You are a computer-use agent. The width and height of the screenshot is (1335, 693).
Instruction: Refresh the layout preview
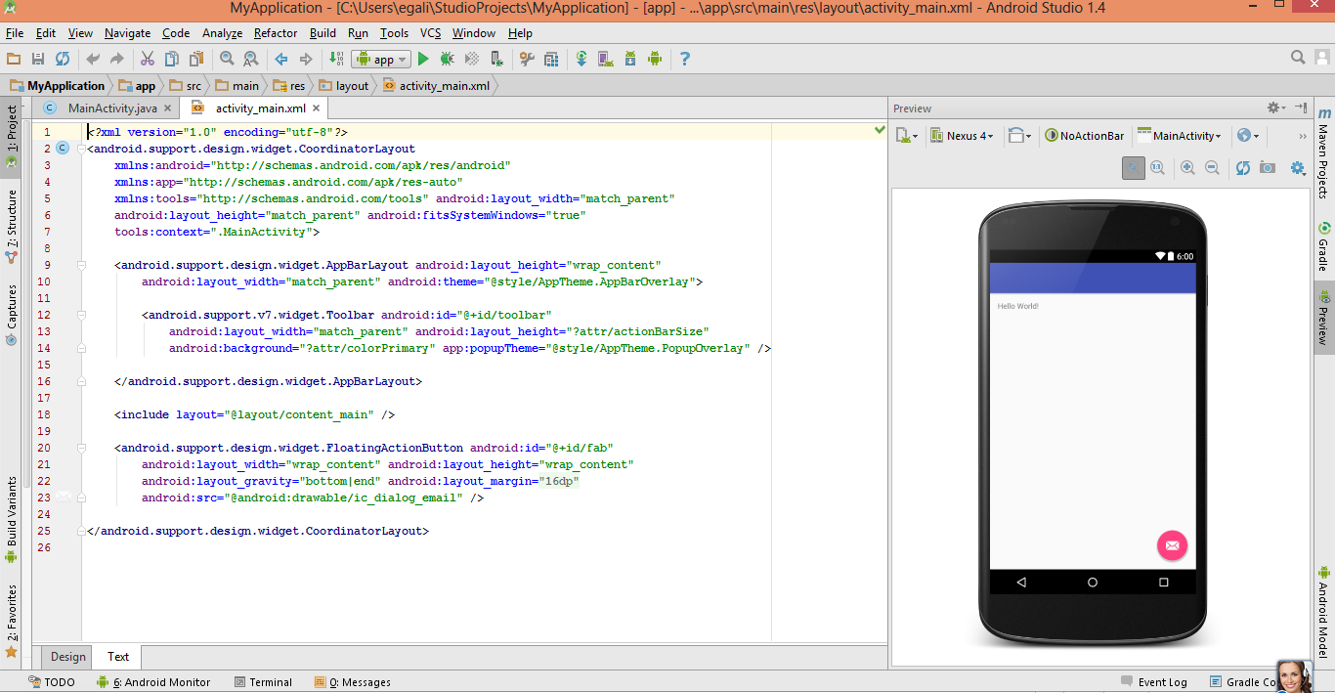click(1243, 168)
